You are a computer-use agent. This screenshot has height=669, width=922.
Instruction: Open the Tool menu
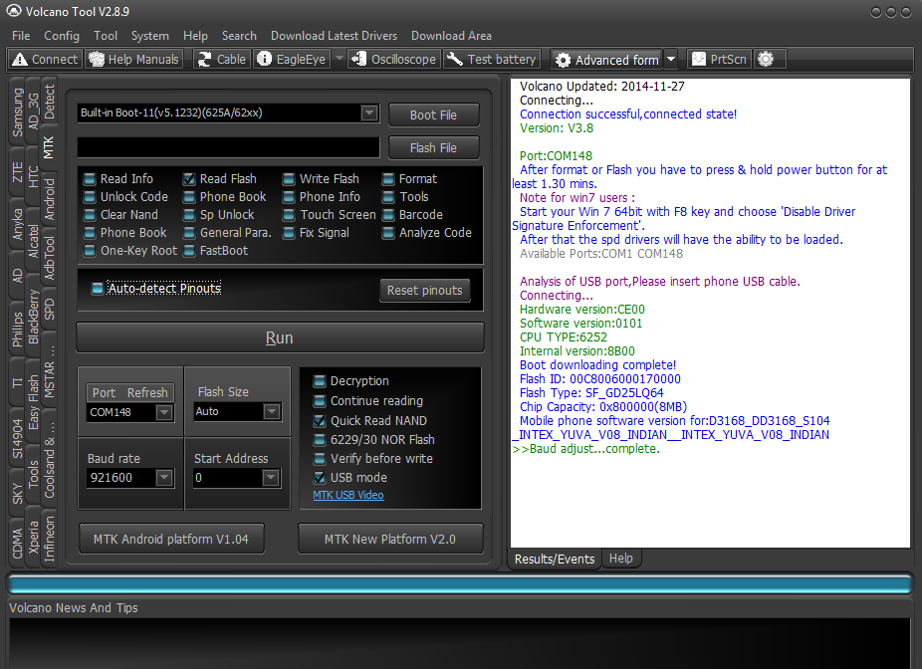(106, 36)
